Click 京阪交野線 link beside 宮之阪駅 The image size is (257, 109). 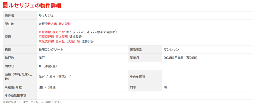pos(46,36)
